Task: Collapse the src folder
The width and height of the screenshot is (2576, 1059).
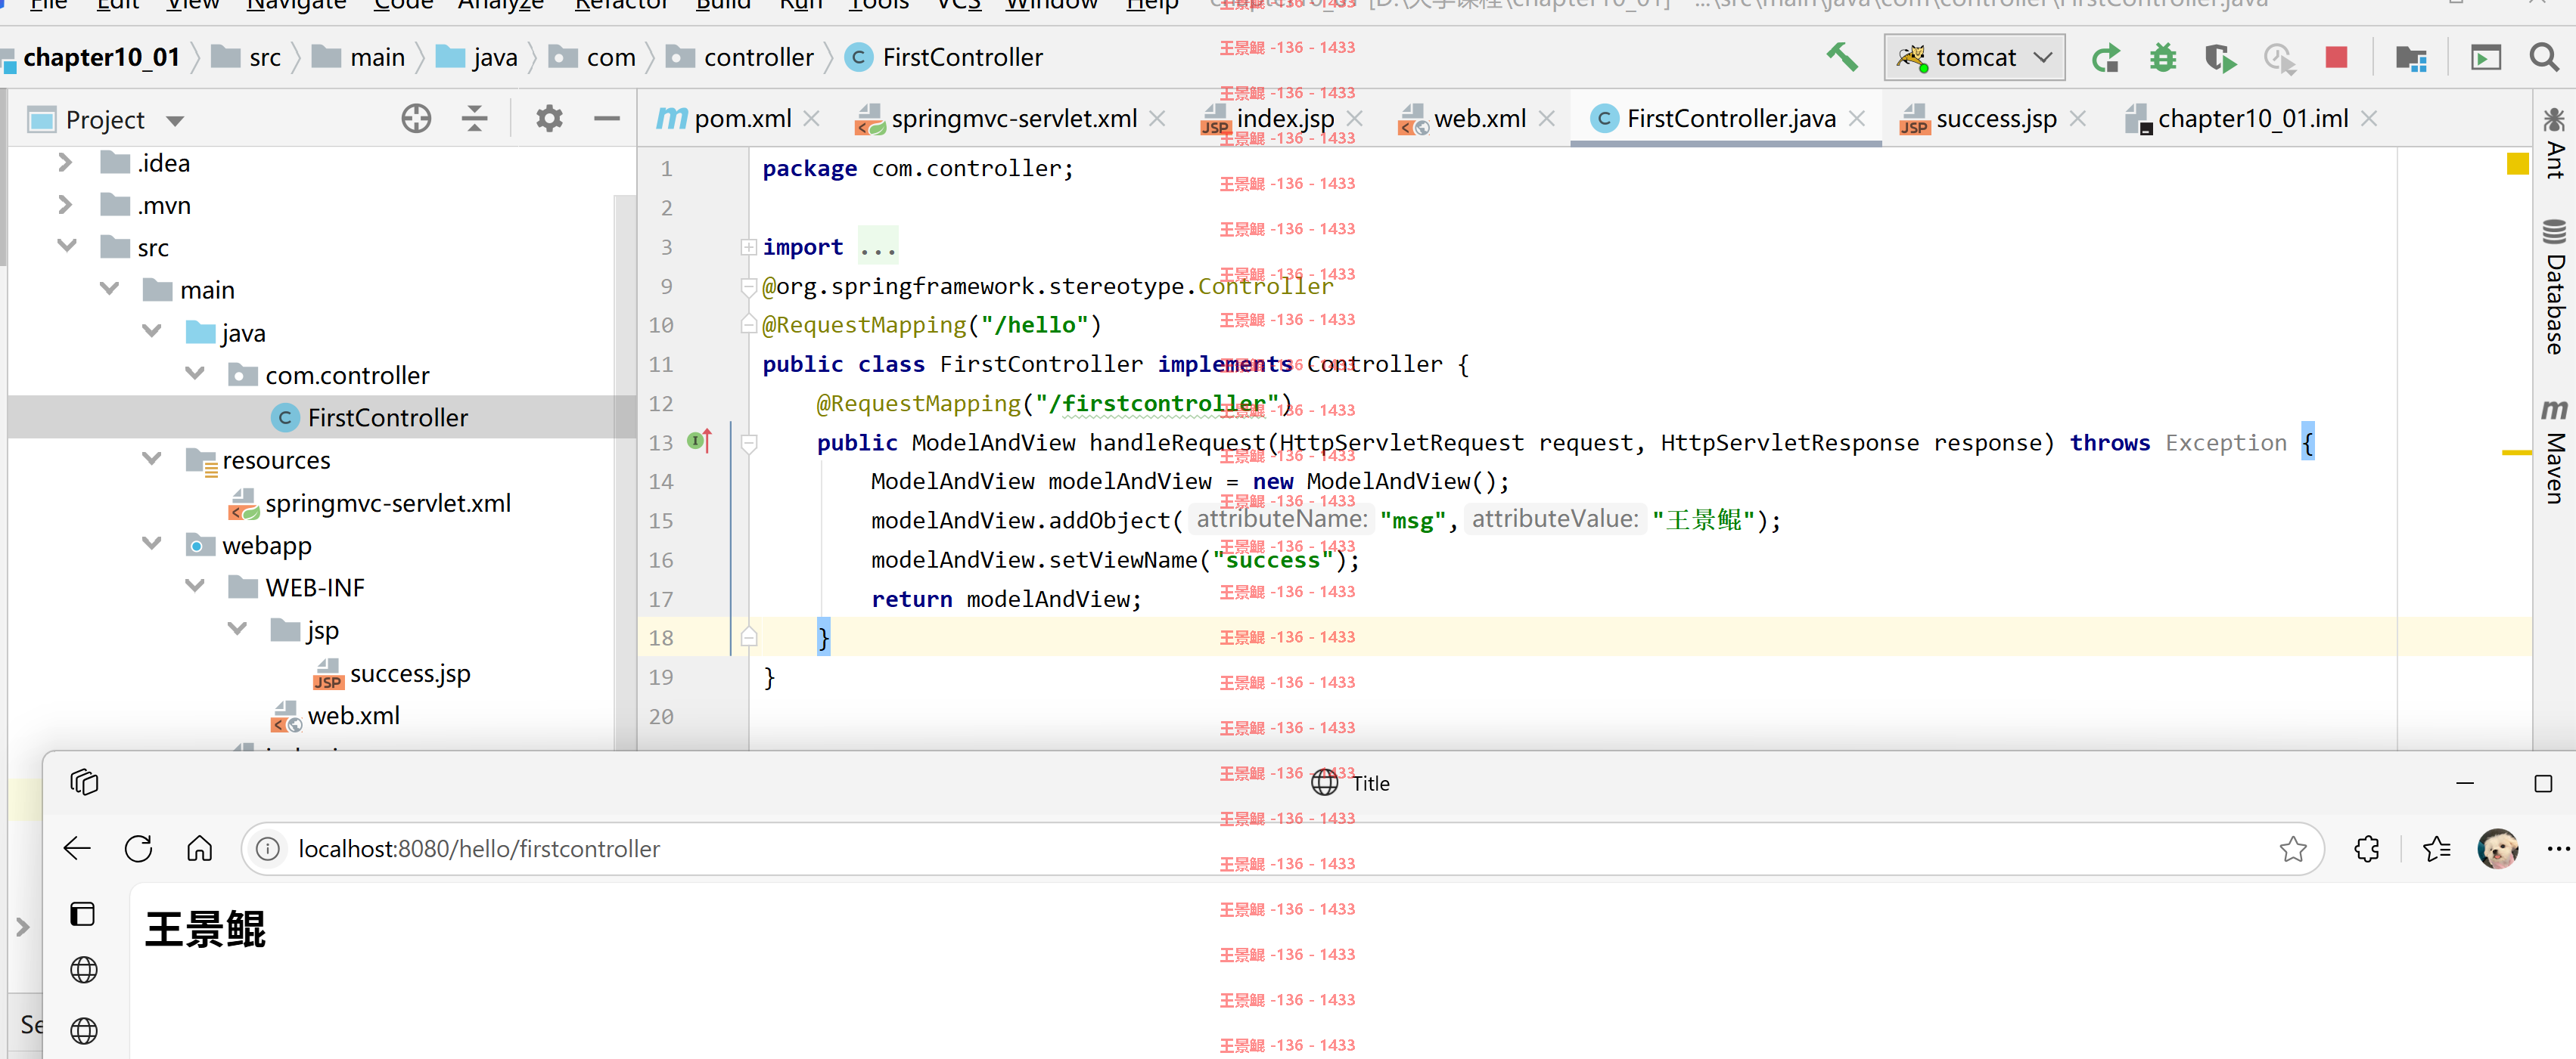Action: click(67, 246)
